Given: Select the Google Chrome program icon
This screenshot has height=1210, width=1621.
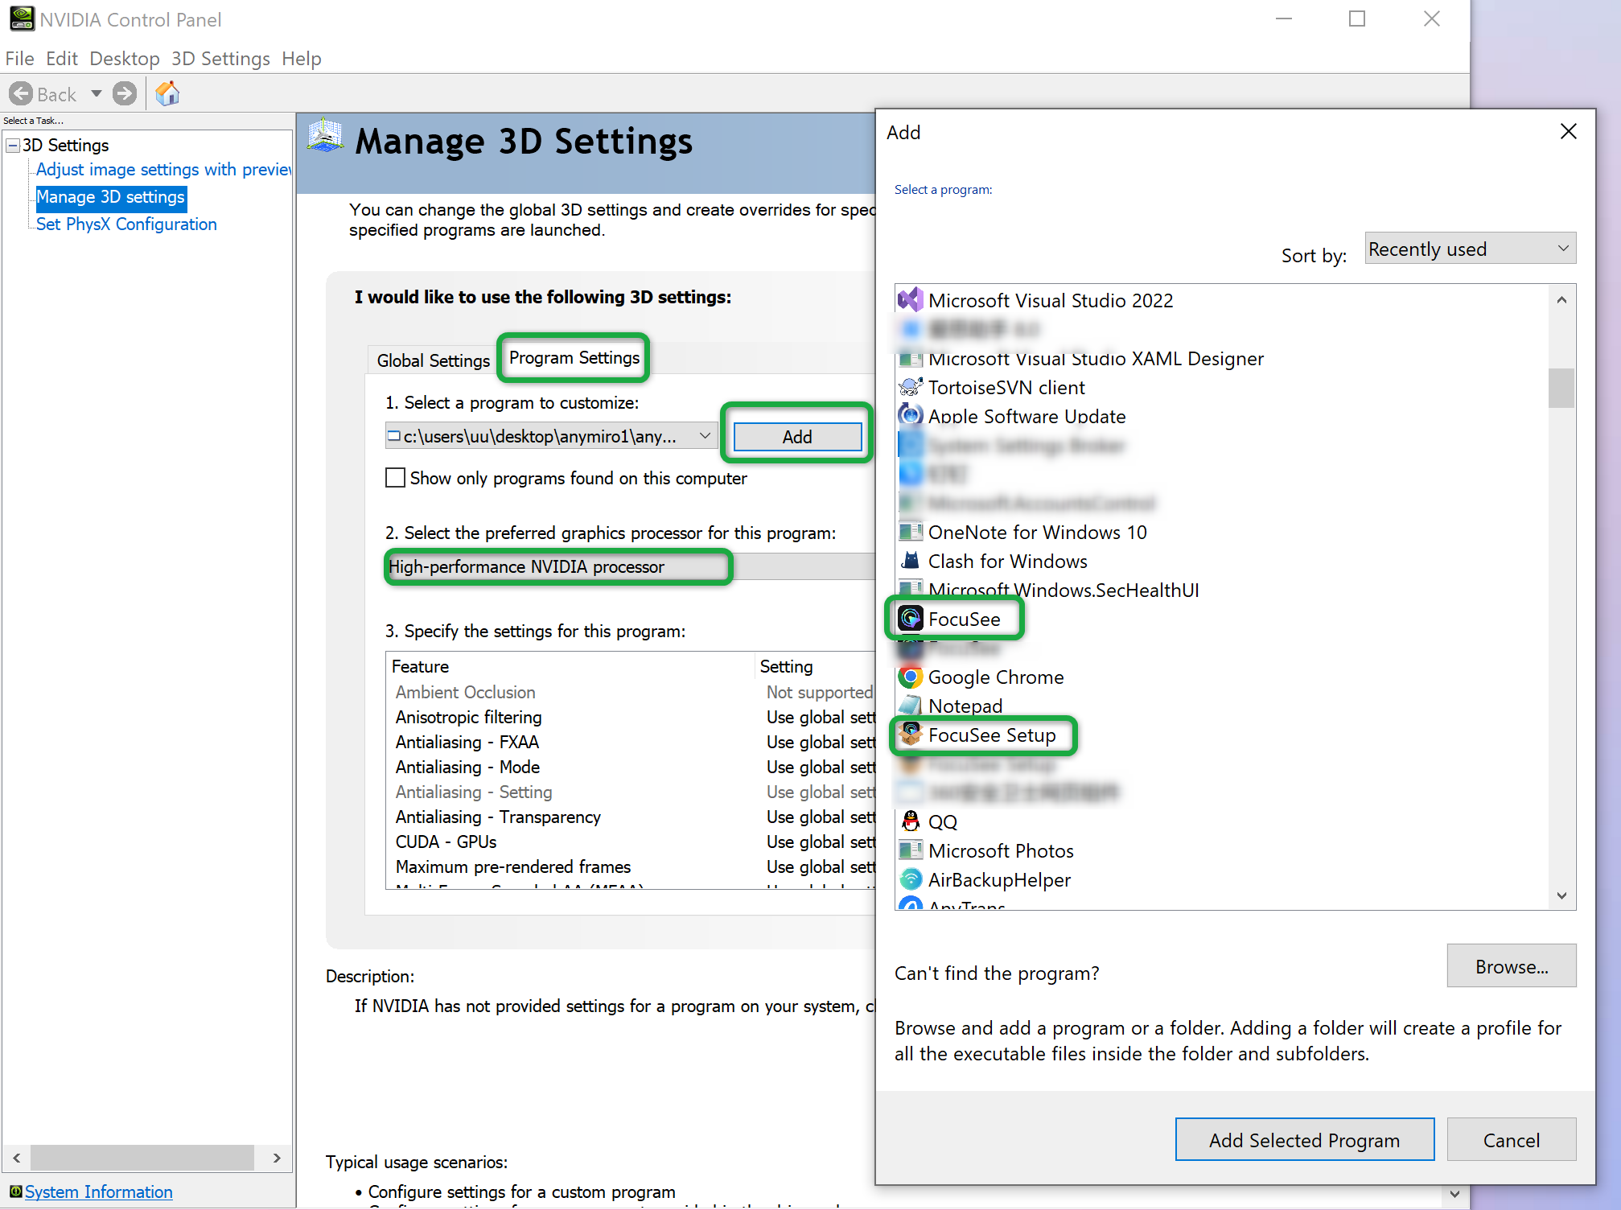Looking at the screenshot, I should 910,677.
